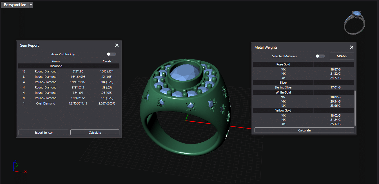Export gem report to .csv

43,133
